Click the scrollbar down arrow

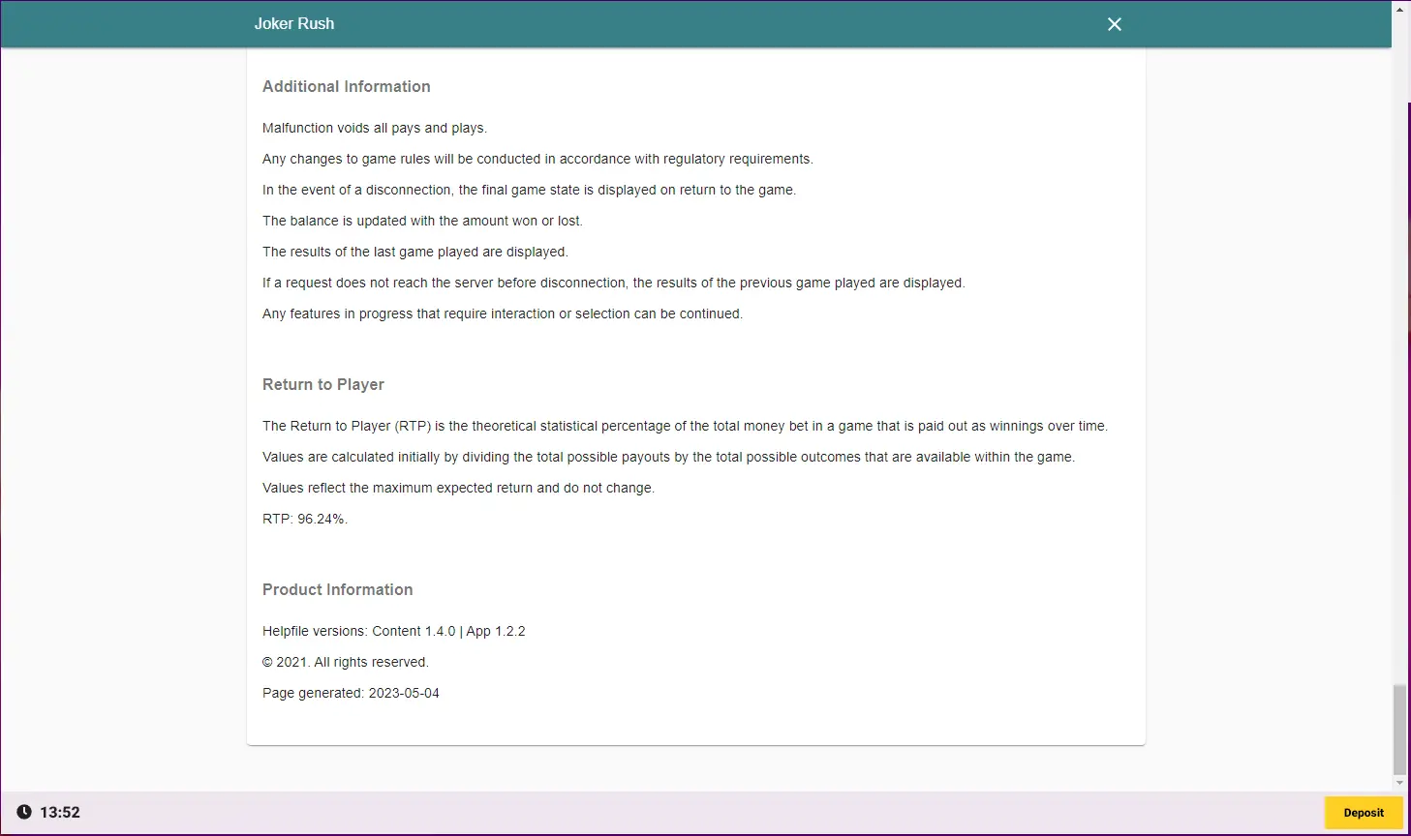click(1399, 784)
